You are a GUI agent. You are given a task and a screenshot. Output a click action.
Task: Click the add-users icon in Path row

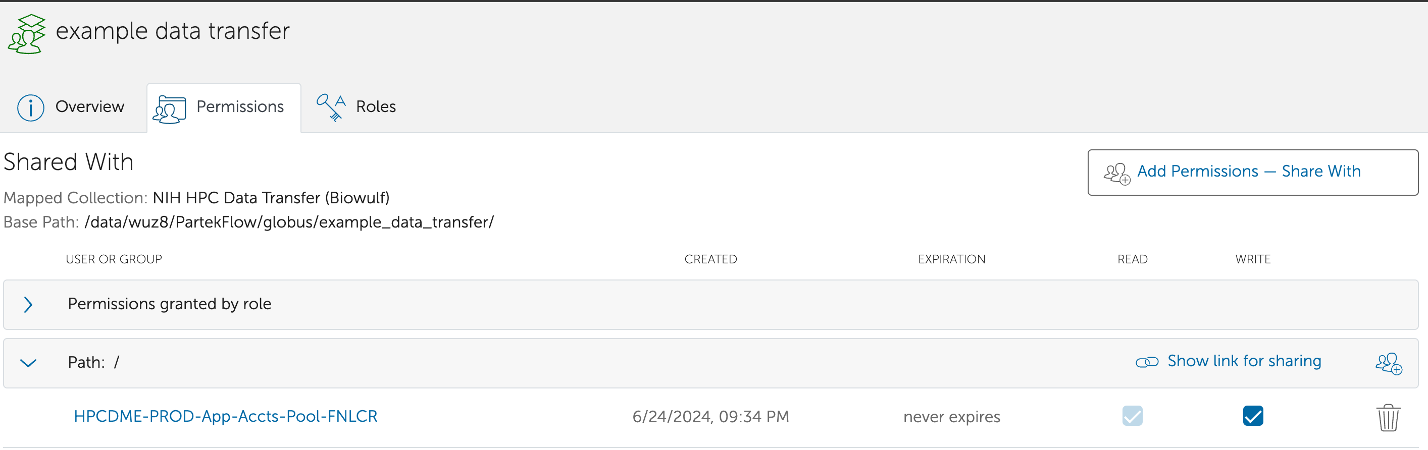1388,364
